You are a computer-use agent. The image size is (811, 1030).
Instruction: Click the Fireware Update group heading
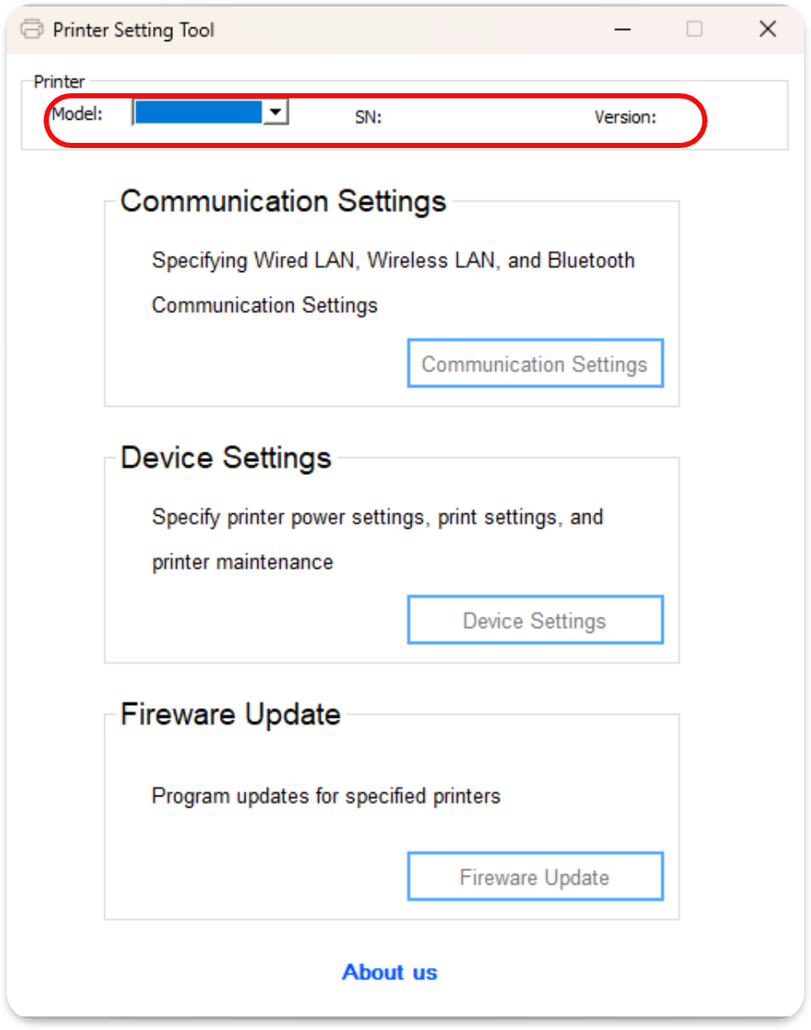pyautogui.click(x=231, y=714)
